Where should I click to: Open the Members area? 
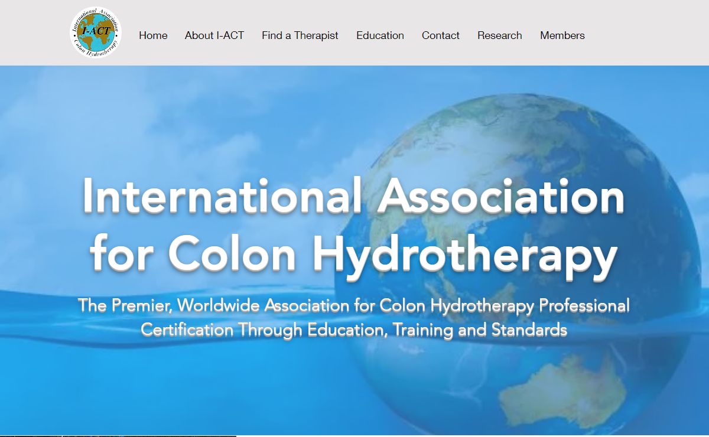point(562,35)
